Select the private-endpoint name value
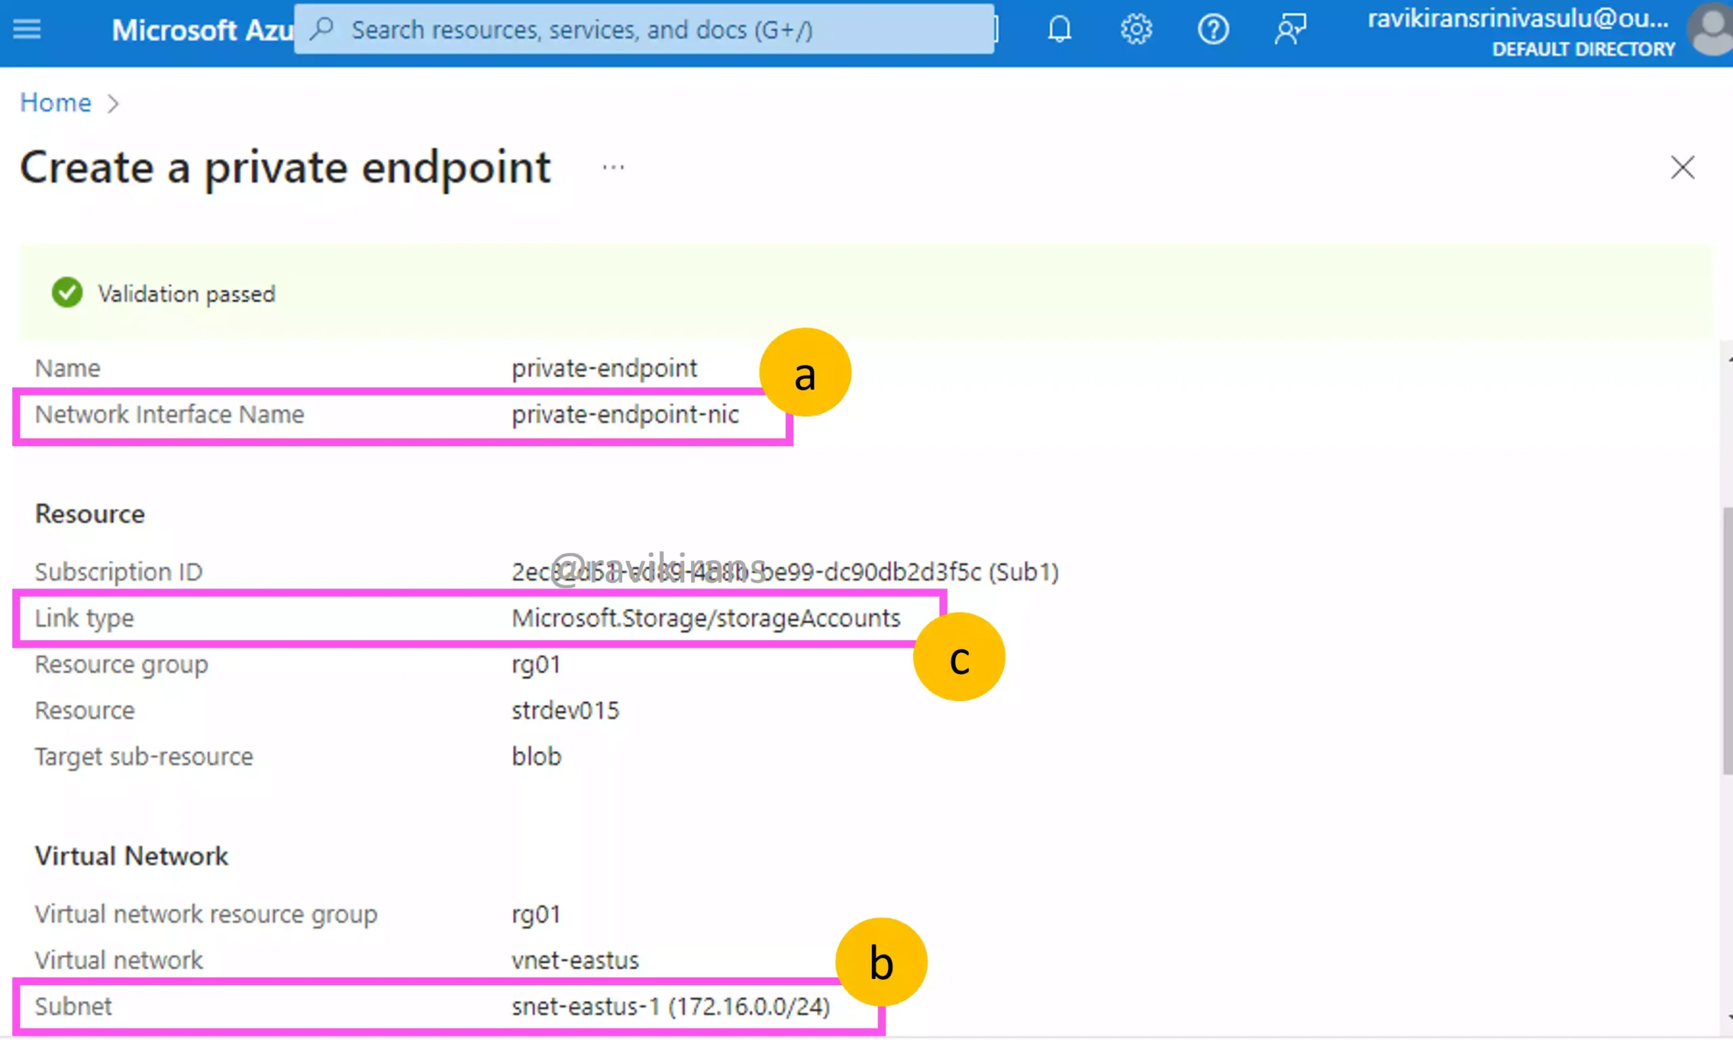The height and width of the screenshot is (1040, 1733). pos(605,369)
